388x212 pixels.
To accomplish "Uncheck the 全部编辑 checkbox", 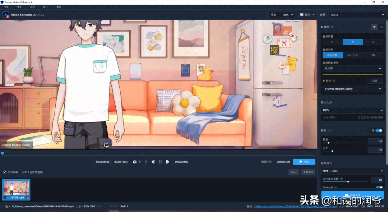I will pyautogui.click(x=5, y=172).
